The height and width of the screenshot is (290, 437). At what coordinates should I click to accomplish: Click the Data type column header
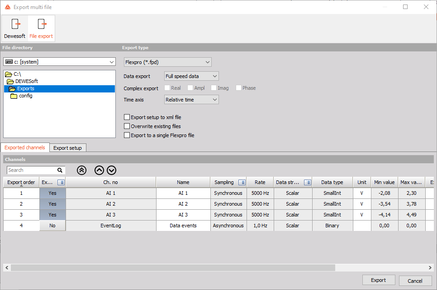[x=332, y=183]
